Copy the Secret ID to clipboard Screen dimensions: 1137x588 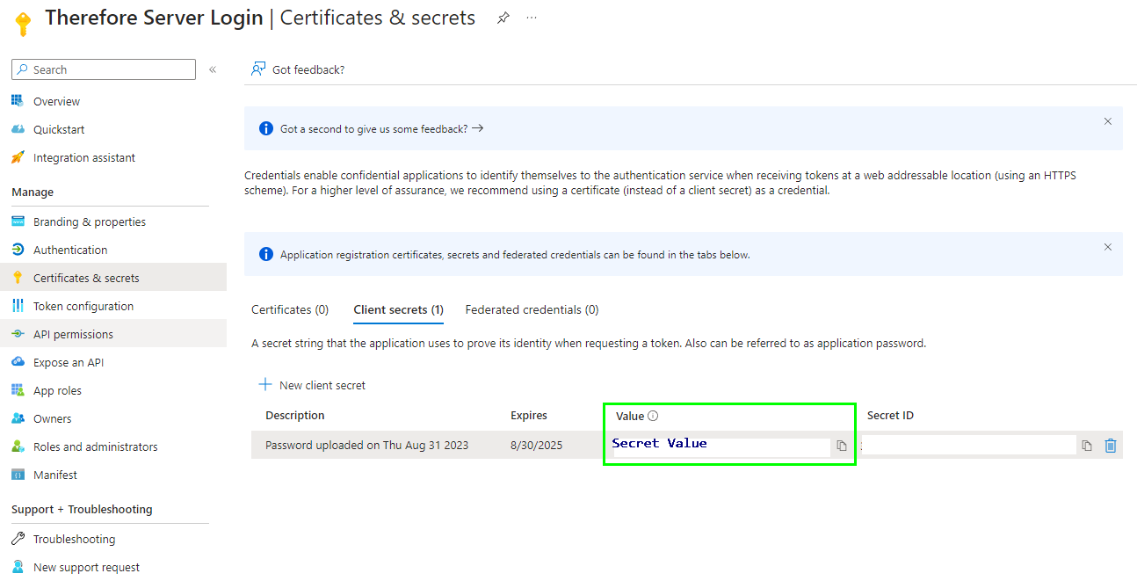pyautogui.click(x=1086, y=445)
